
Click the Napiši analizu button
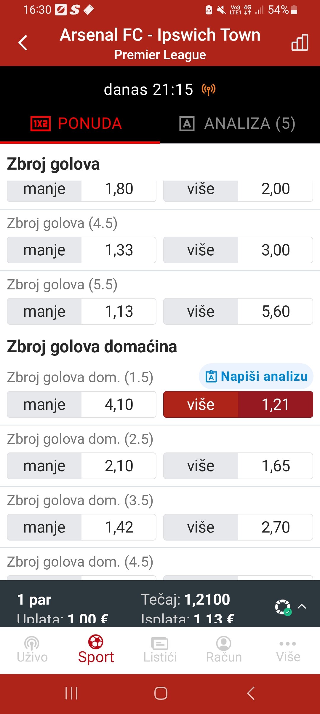(x=256, y=376)
